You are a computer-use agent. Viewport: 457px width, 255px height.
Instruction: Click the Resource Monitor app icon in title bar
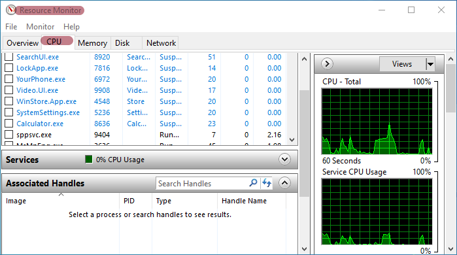pos(10,10)
